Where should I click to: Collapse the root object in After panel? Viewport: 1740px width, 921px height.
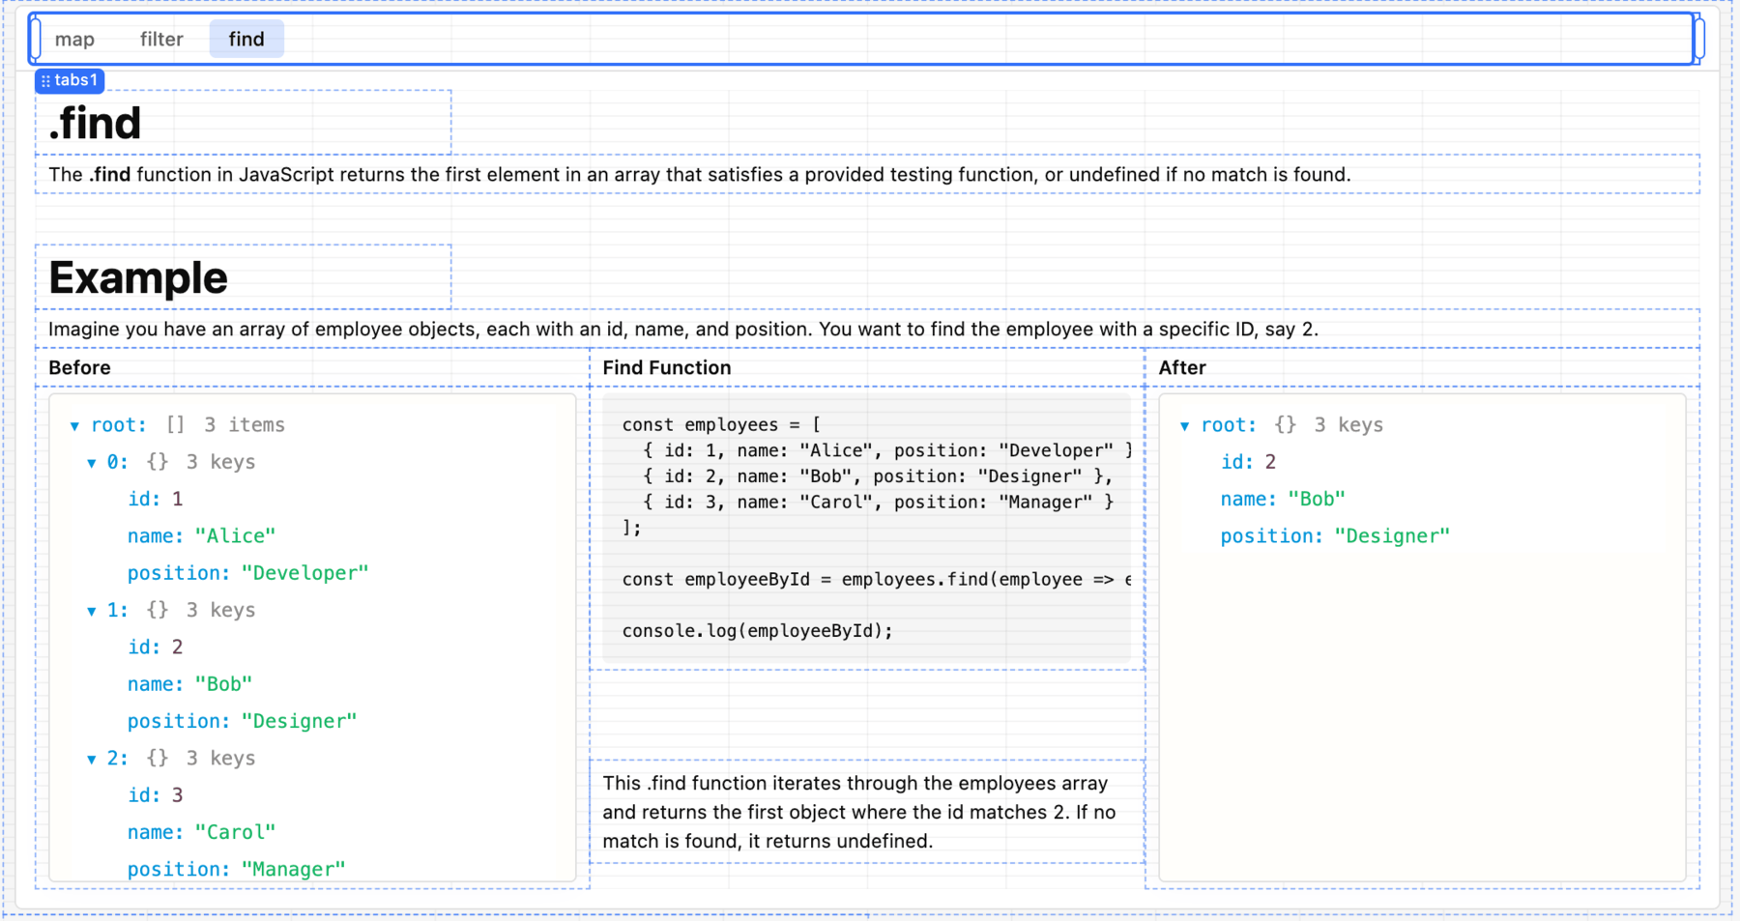tap(1185, 426)
